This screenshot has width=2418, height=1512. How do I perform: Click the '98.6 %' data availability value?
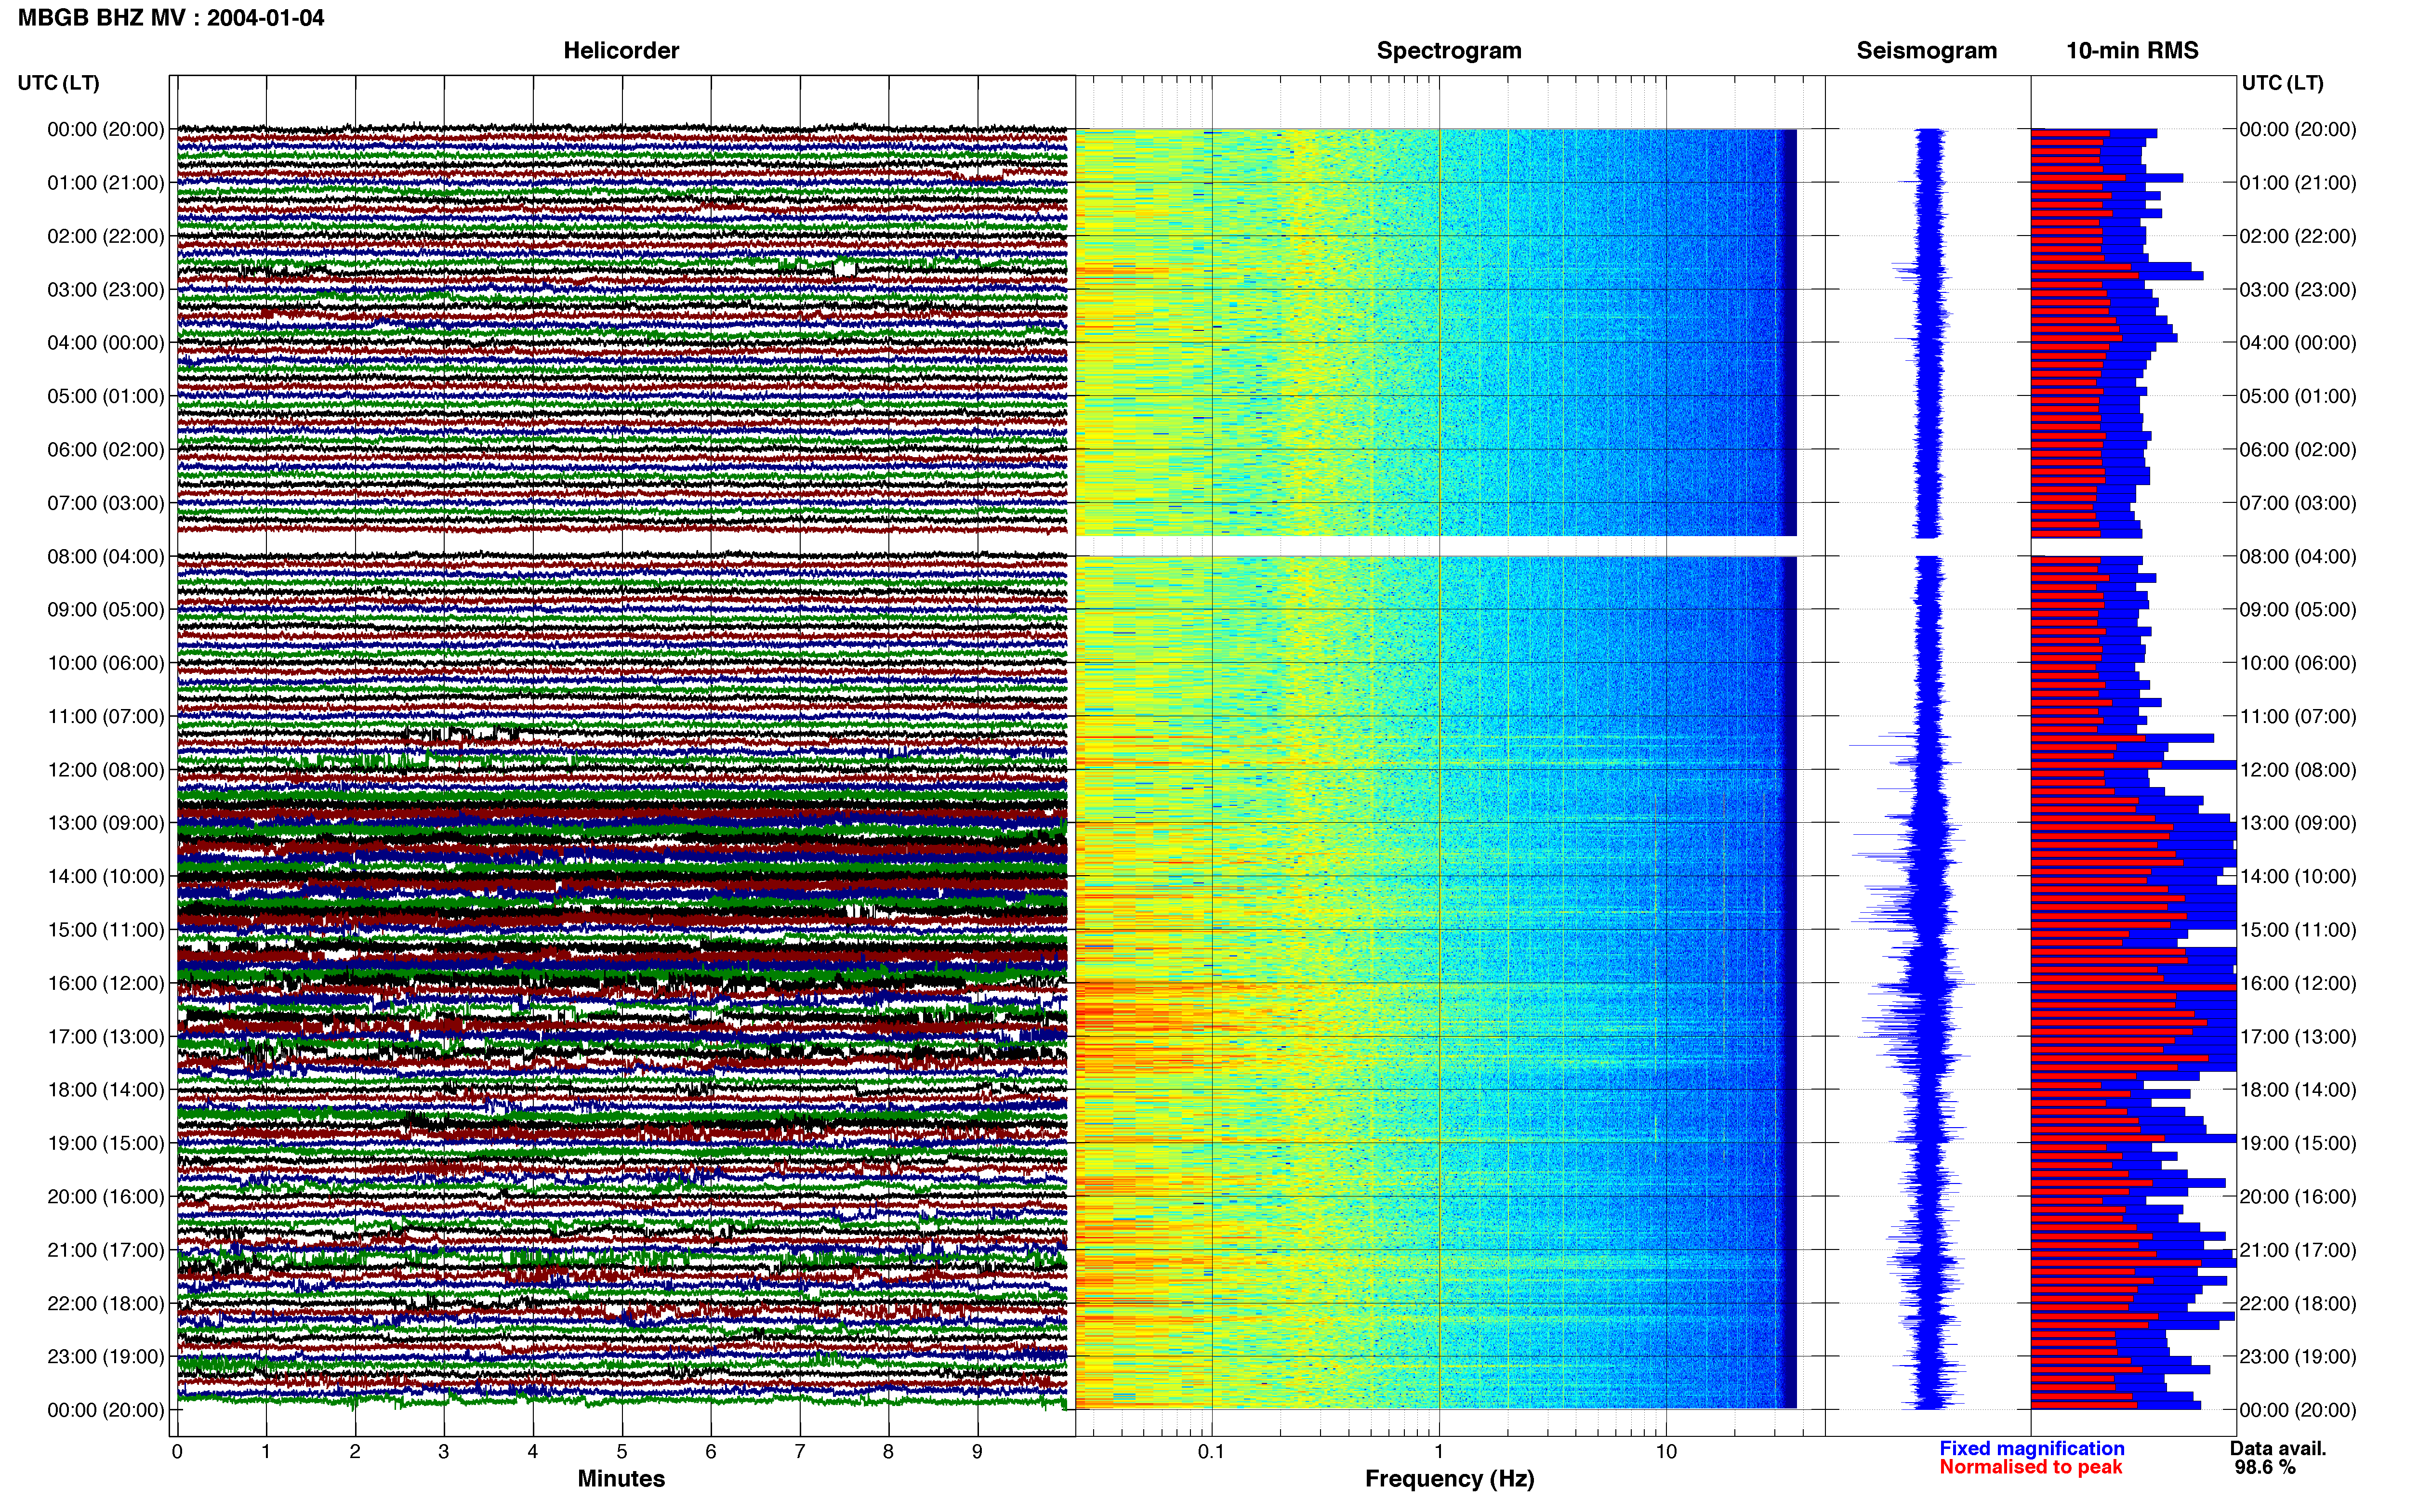point(2265,1468)
